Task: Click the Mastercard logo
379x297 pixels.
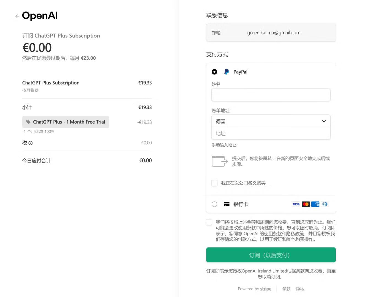Action: click(306, 204)
